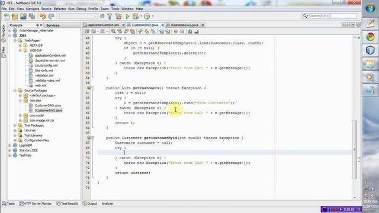The height and width of the screenshot is (213, 379).
Task: Click the Windows Start orb
Action: (x=370, y=8)
